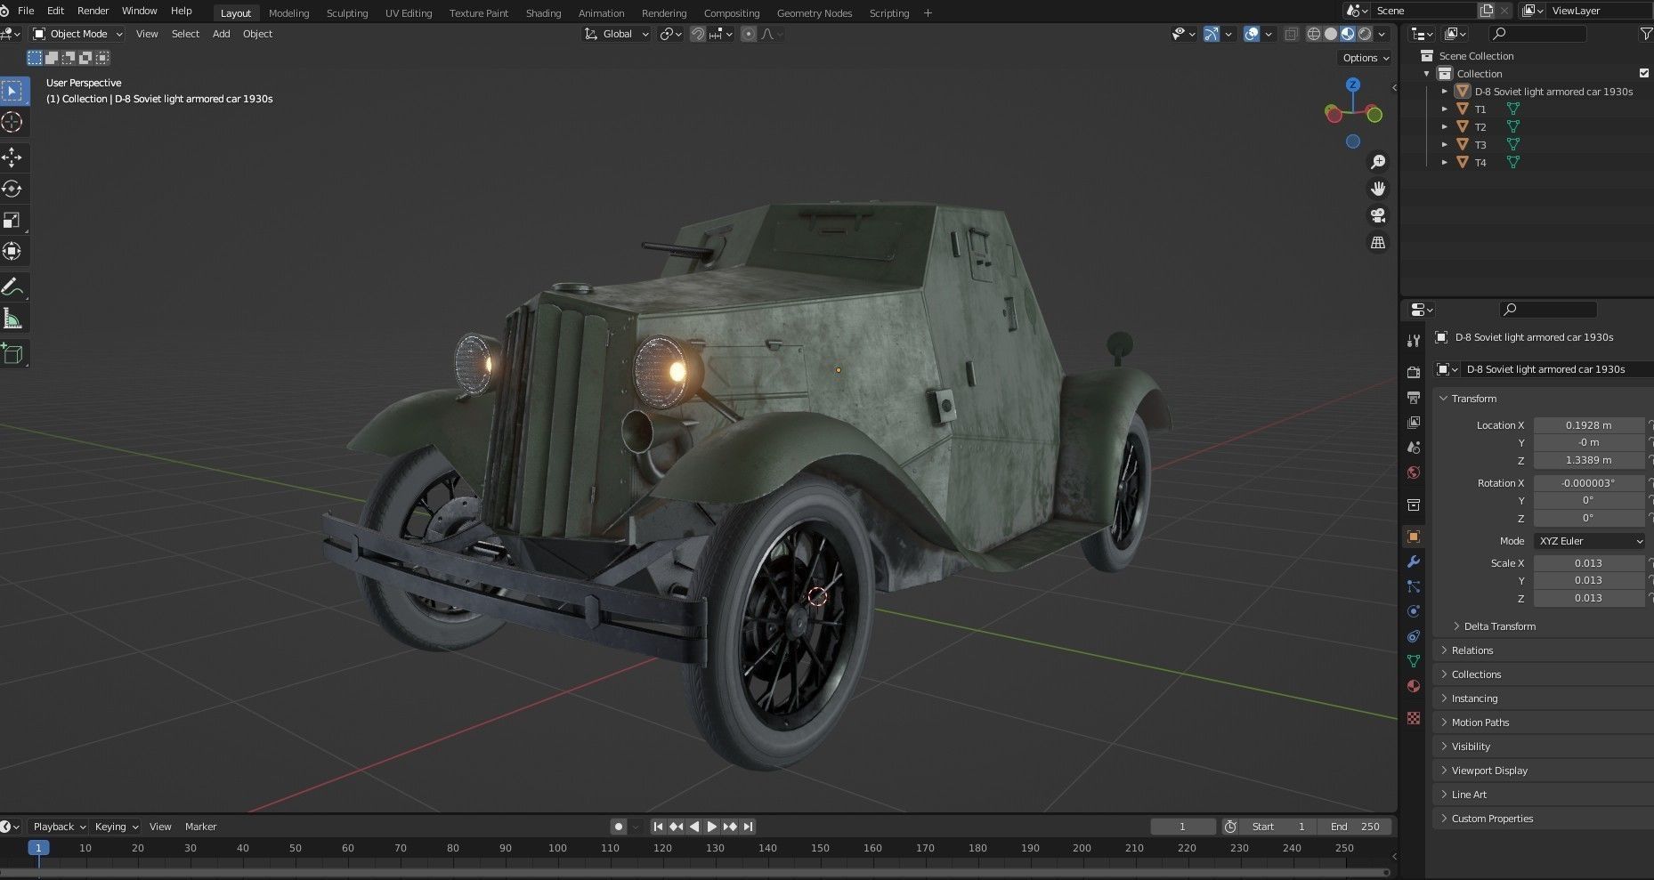Open the Global orientation dropdown
This screenshot has width=1654, height=880.
tap(617, 34)
